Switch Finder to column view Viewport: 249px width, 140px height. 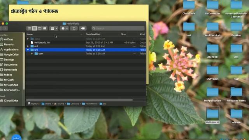tap(40, 28)
